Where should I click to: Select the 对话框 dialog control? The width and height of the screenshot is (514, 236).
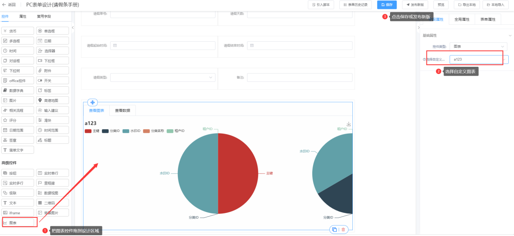[x=17, y=60]
